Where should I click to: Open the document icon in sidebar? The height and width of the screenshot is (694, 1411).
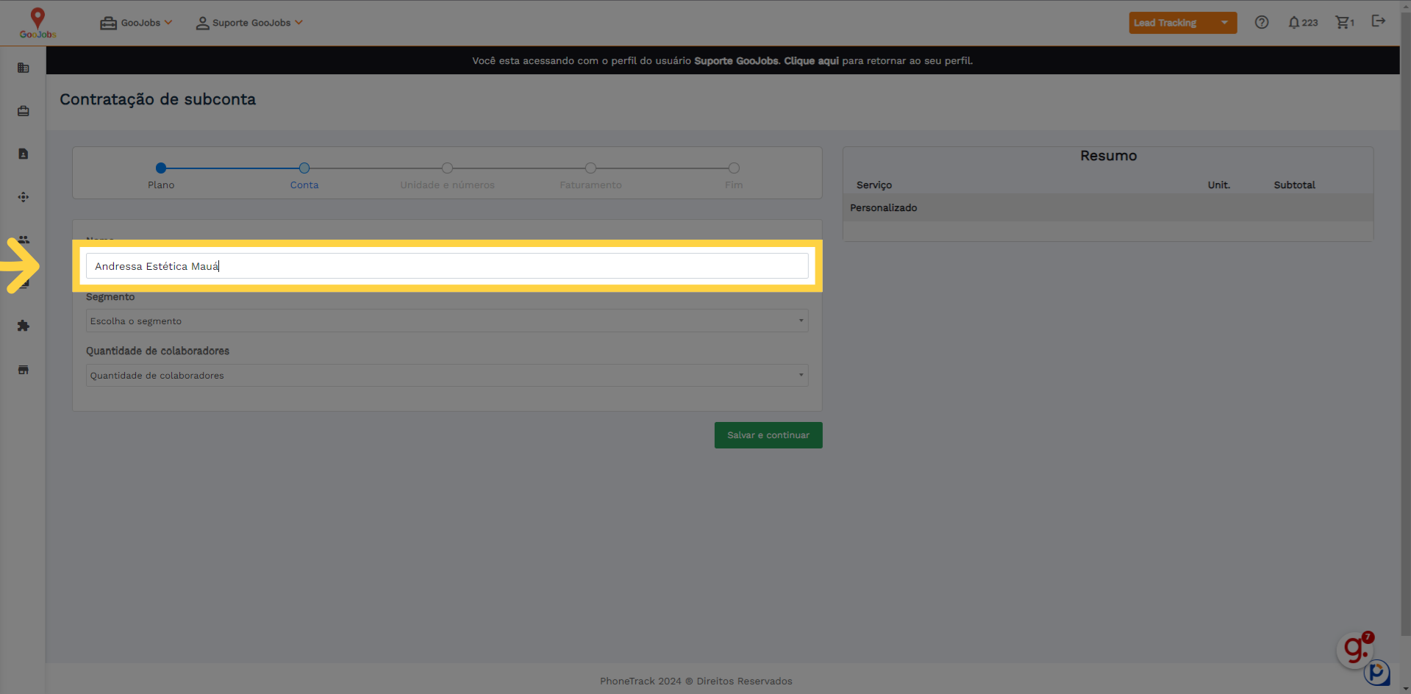[24, 154]
